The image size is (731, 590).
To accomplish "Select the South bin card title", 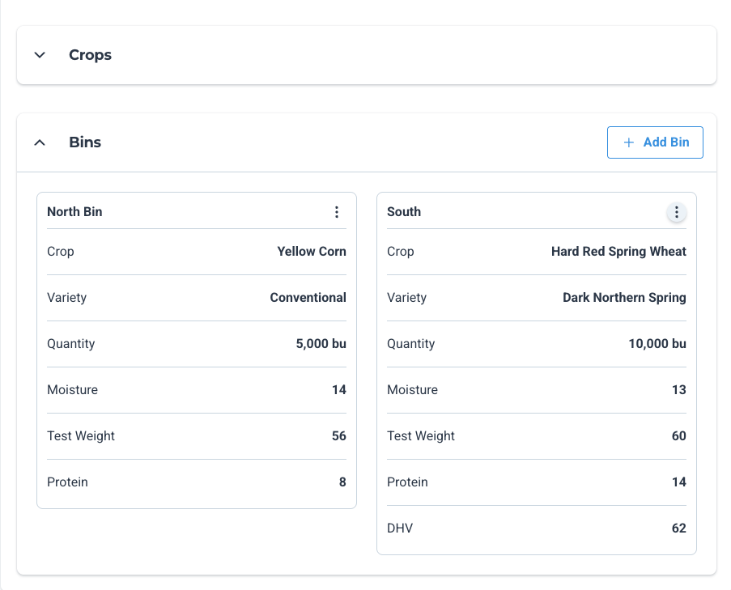I will click(404, 212).
